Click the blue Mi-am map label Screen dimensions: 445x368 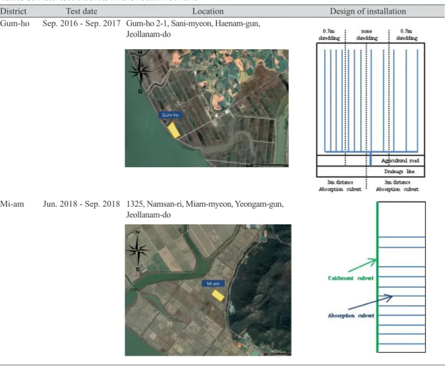tap(213, 283)
